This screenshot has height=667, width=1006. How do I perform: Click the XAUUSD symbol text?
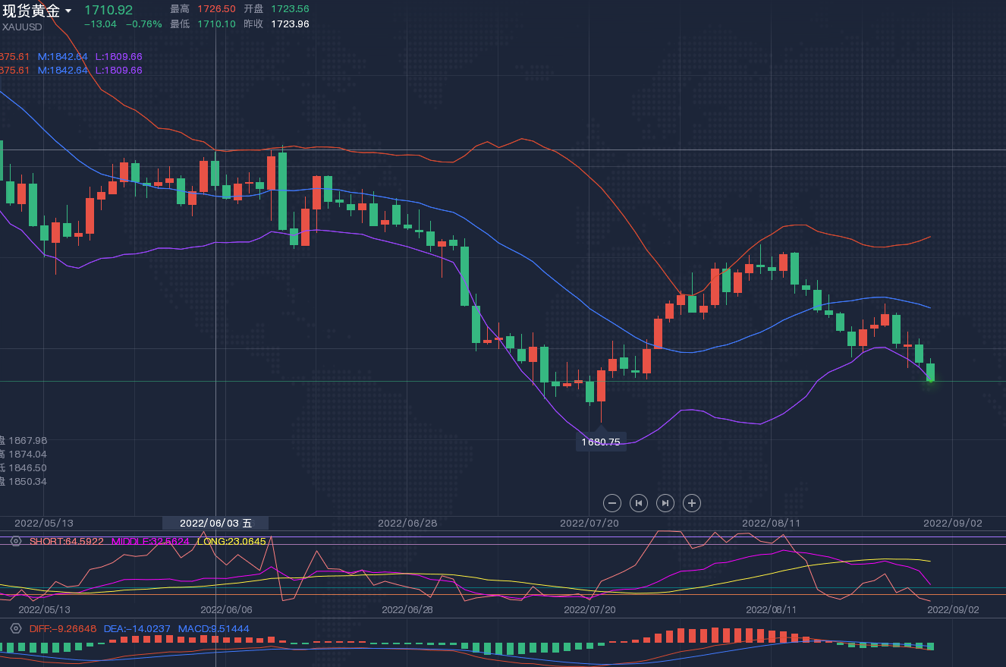22,27
